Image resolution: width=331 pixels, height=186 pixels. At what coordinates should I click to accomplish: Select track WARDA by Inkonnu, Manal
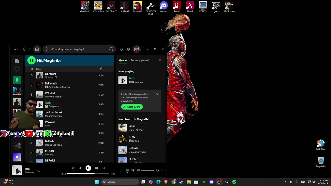pos(69,95)
